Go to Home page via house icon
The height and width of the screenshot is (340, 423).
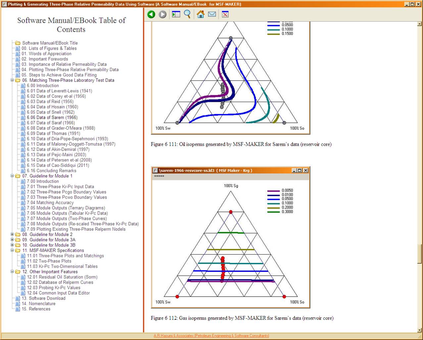[x=201, y=14]
